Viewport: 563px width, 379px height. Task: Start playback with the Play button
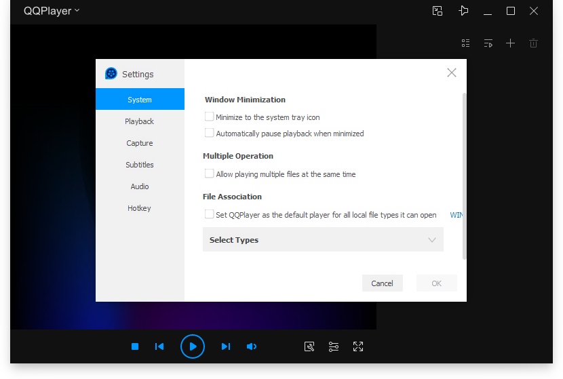point(193,346)
